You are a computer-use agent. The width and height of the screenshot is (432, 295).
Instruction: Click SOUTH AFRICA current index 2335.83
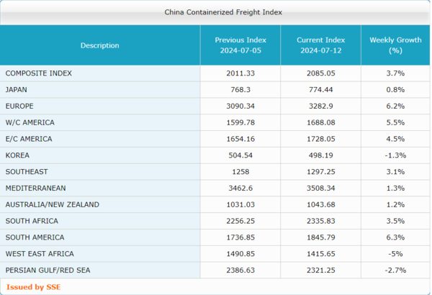(320, 221)
